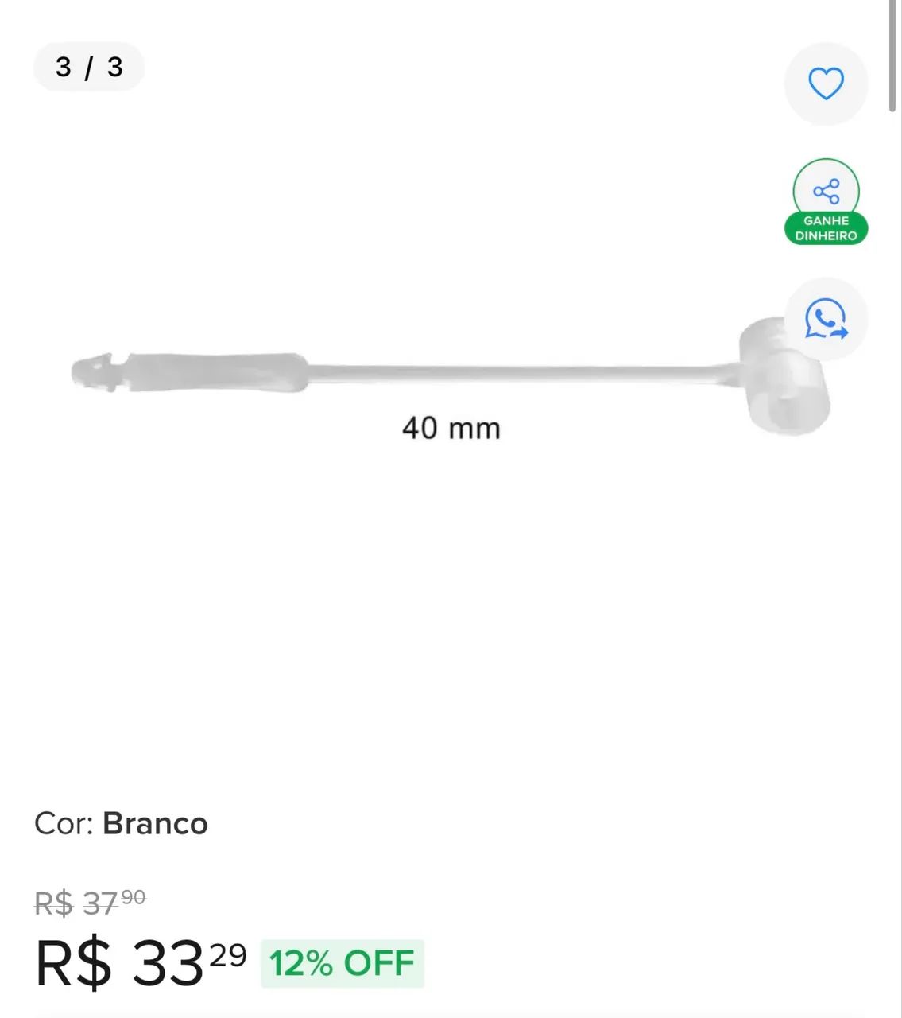Viewport: 902px width, 1018px height.
Task: Open the product image at hammer head
Action: (x=784, y=375)
